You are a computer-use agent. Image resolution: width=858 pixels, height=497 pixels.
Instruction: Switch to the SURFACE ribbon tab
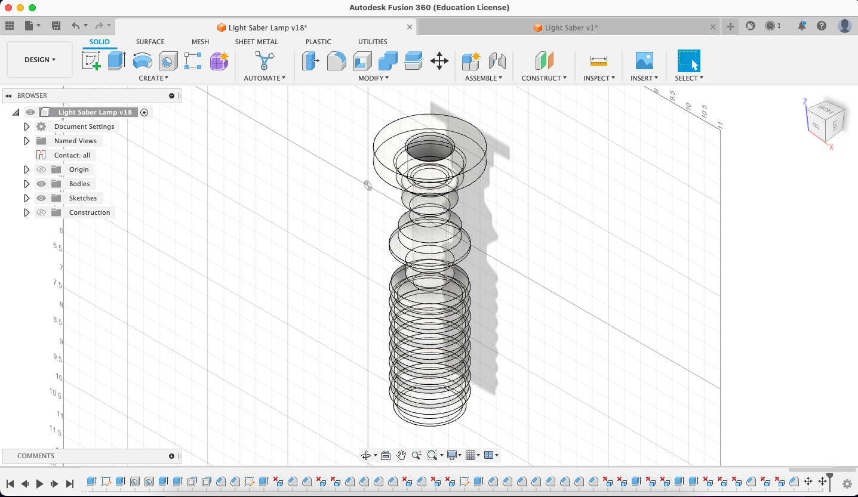click(x=150, y=42)
